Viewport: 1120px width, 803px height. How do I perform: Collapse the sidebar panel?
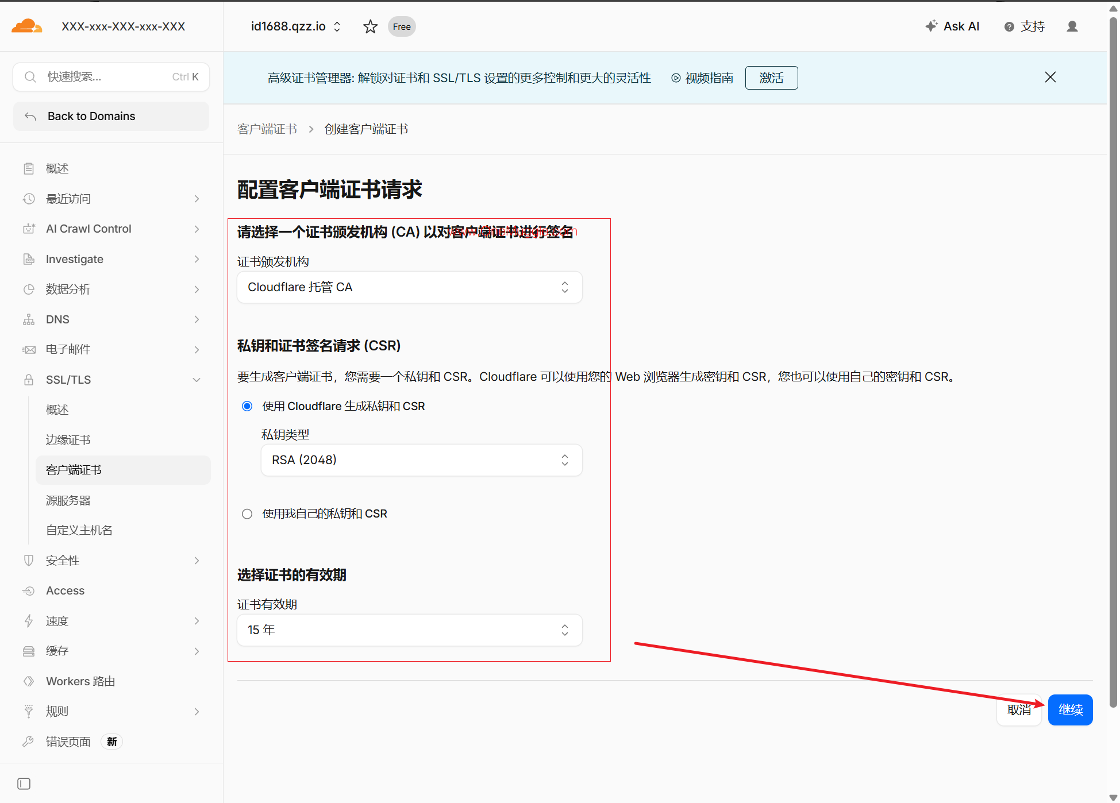pos(24,784)
